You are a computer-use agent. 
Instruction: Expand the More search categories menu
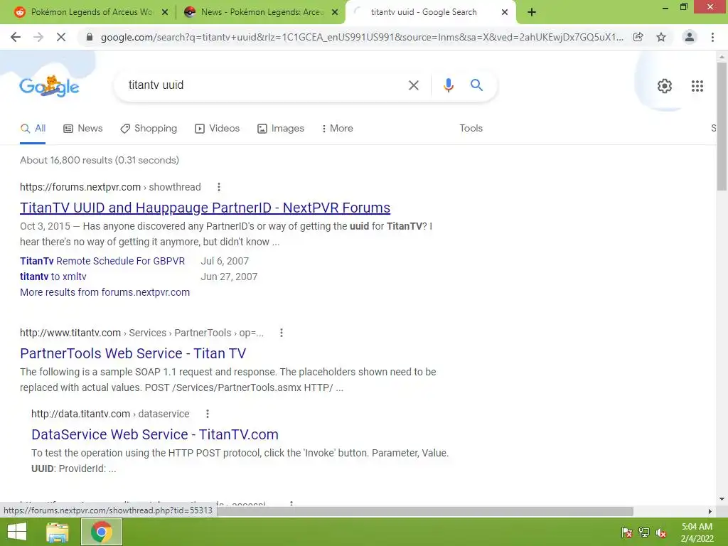tap(337, 129)
